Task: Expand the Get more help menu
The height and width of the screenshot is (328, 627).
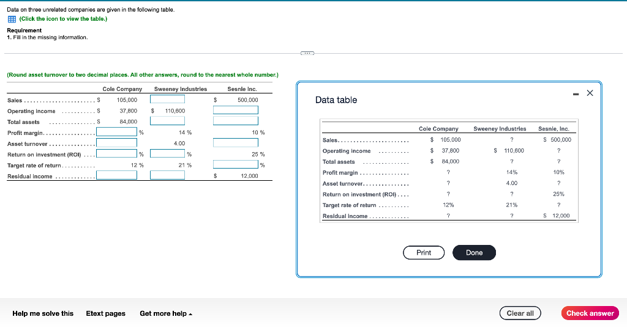Action: coord(166,313)
